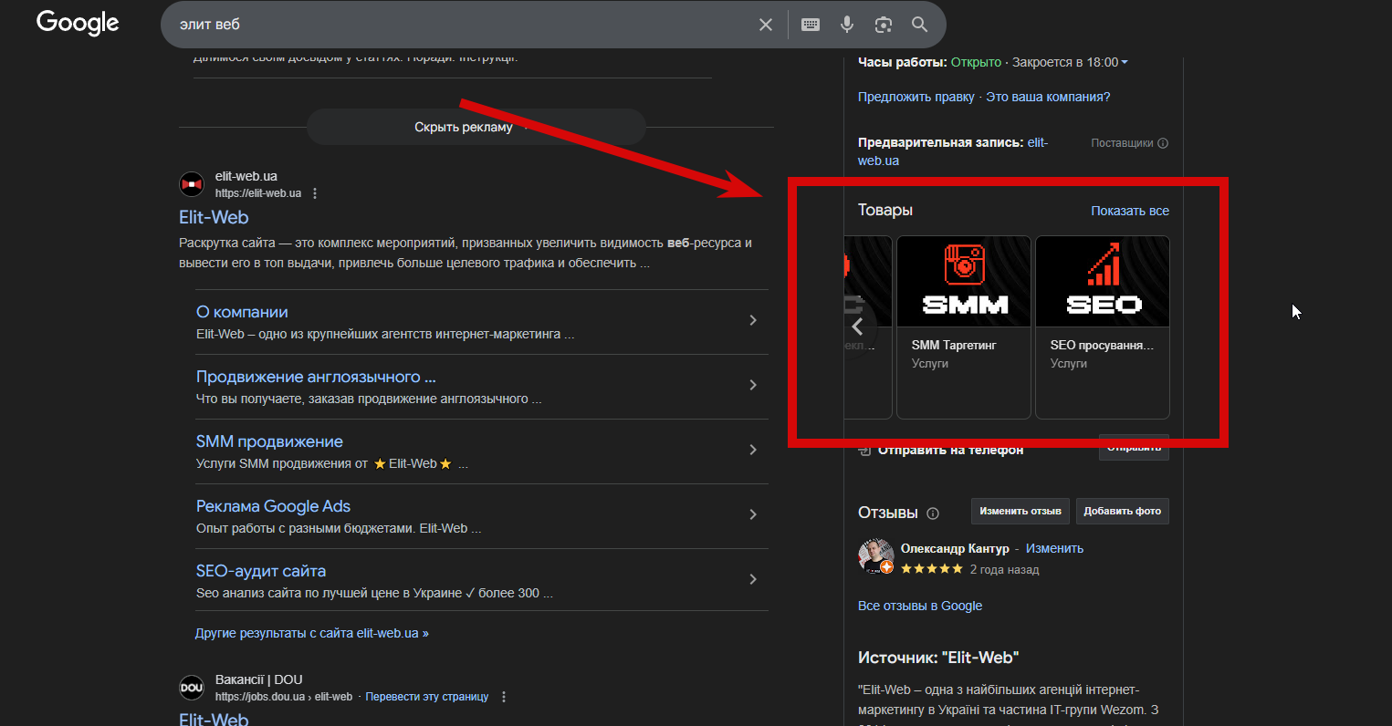Screen dimensions: 1392x726
Task: Click the Изменить отзыв button
Action: click(1020, 512)
